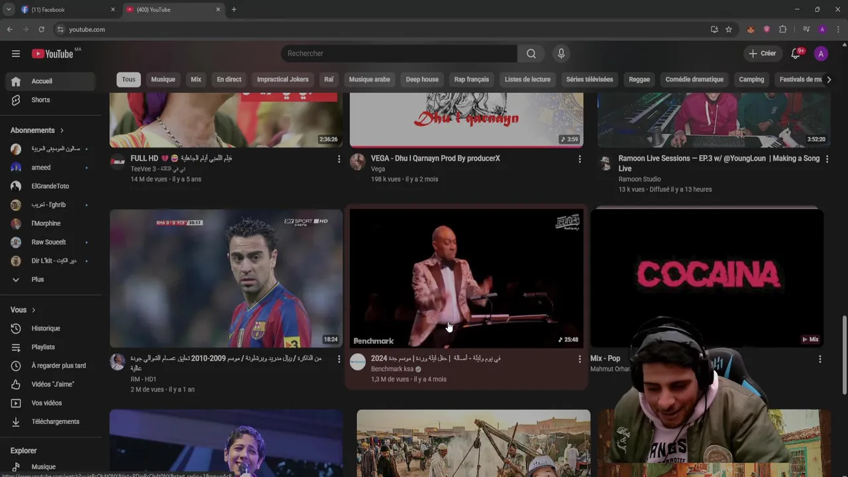848x477 pixels.
Task: Open notifications bell
Action: pos(796,54)
